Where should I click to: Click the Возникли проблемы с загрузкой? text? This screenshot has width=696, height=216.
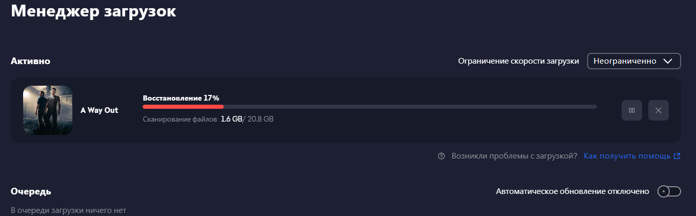(x=514, y=156)
